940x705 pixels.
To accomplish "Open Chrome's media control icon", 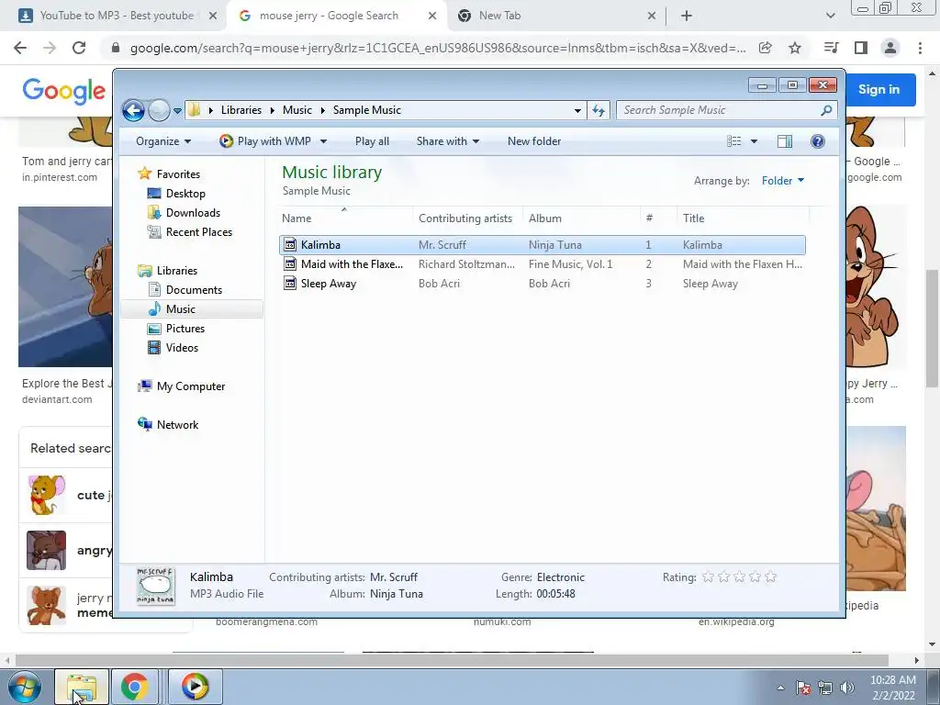I will click(x=831, y=48).
